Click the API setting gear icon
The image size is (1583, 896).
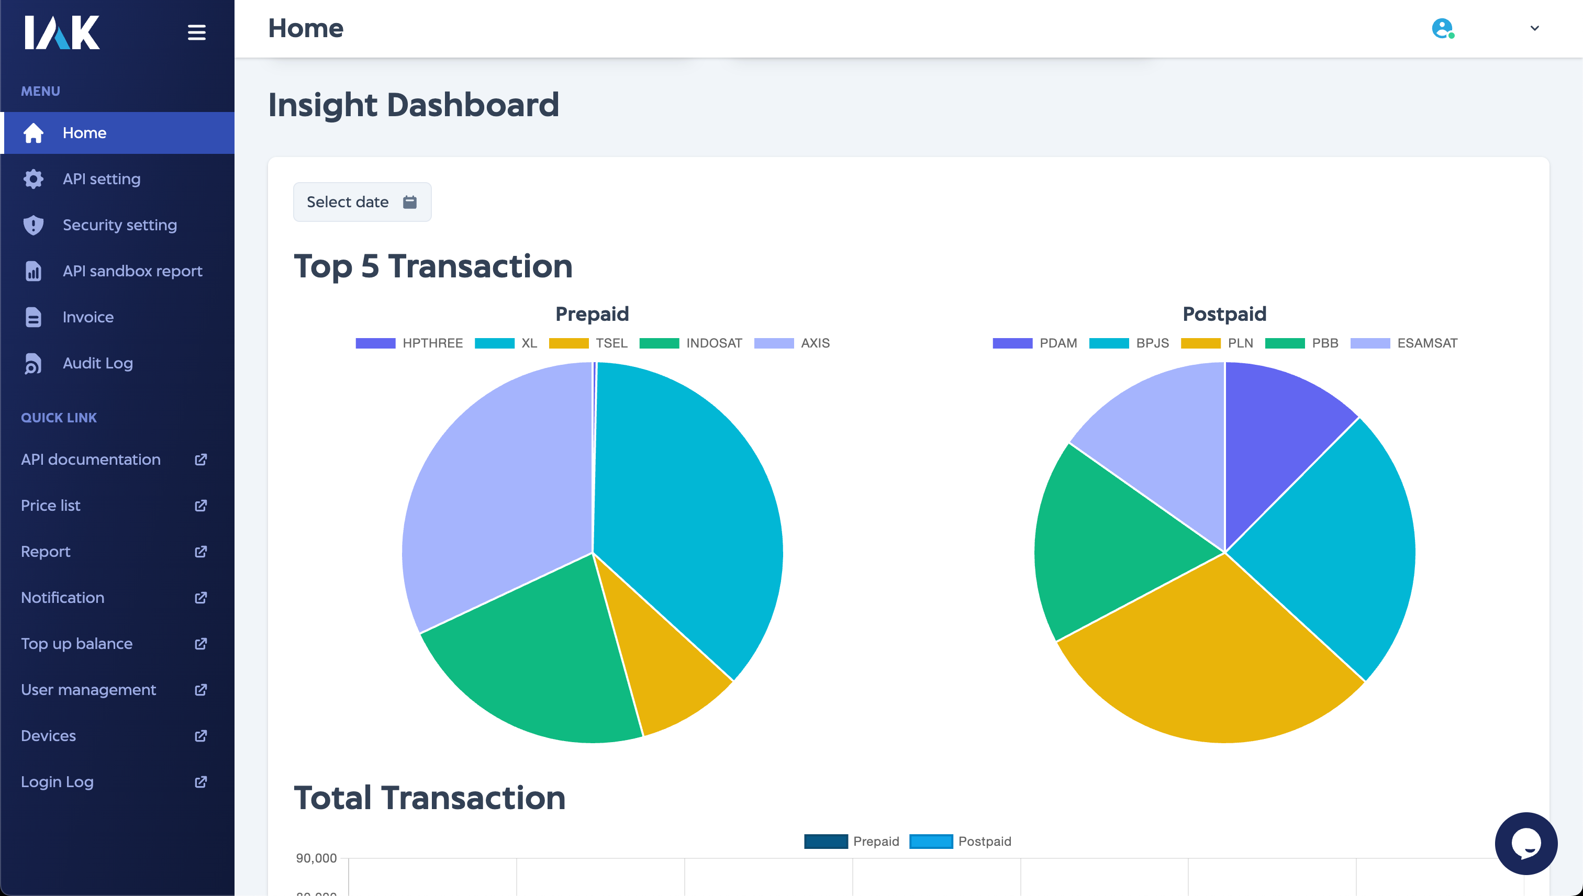pyautogui.click(x=33, y=179)
